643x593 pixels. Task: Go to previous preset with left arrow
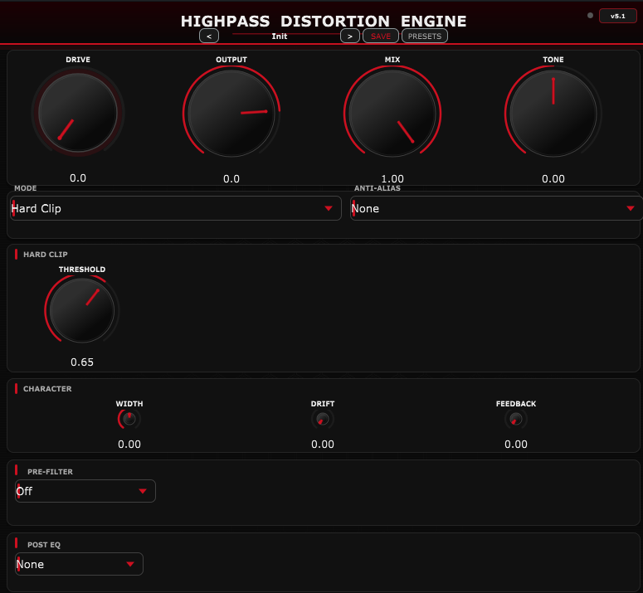click(209, 36)
